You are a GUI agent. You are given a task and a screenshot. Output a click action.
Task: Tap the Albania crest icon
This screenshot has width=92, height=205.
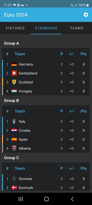(14, 148)
